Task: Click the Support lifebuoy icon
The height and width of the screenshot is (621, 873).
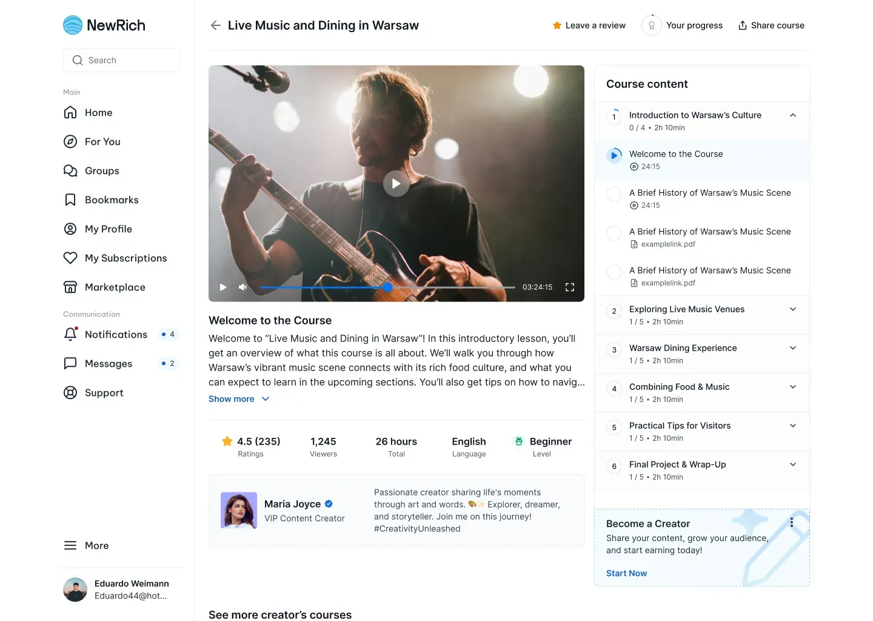Action: [x=70, y=392]
